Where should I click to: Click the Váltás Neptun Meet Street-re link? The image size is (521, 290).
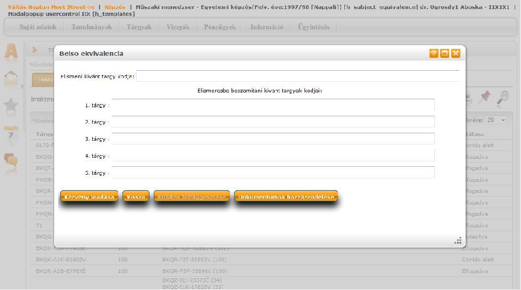pyautogui.click(x=51, y=7)
